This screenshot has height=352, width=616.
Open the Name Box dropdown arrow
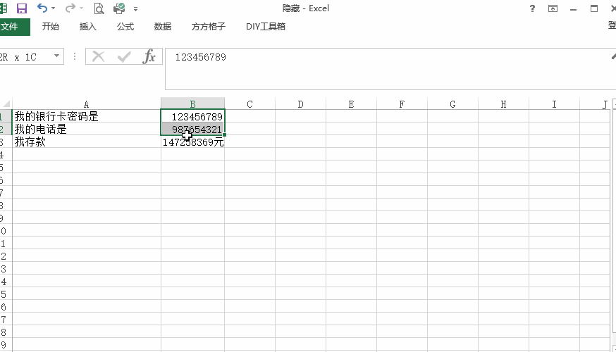[x=57, y=57]
